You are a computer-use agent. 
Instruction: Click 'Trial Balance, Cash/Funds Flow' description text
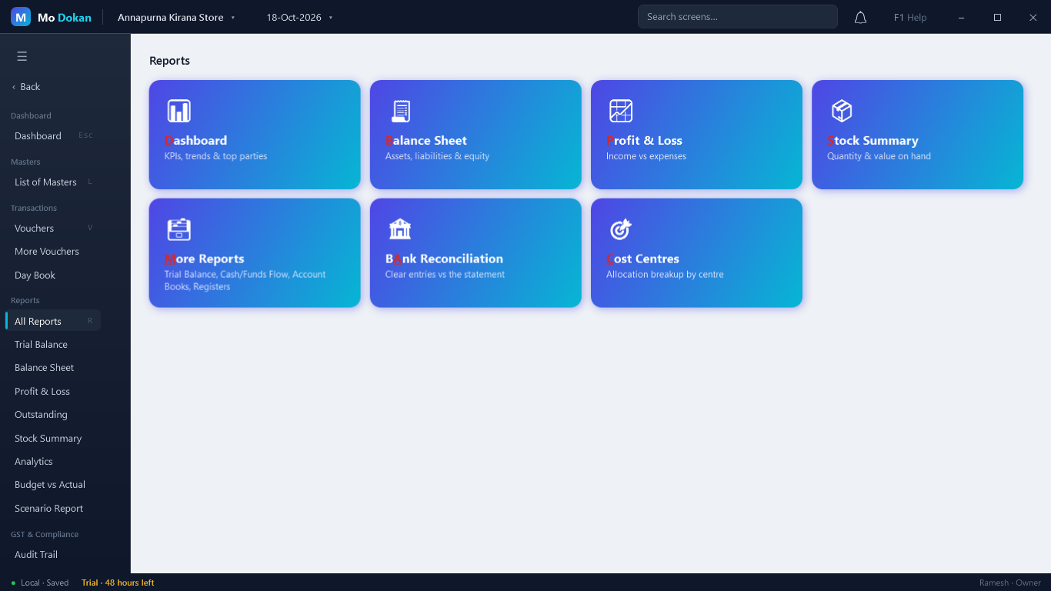pos(245,280)
